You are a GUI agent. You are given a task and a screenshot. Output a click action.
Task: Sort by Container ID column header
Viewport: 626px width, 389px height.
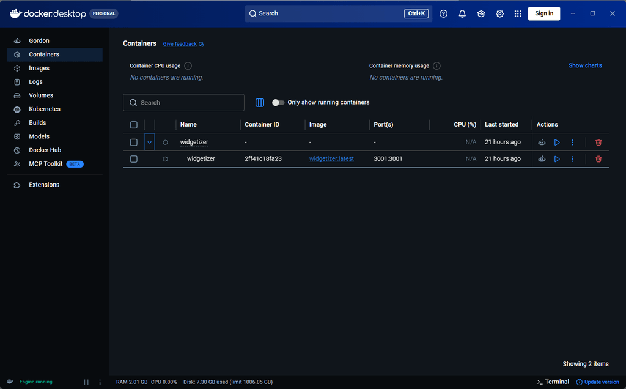(x=262, y=125)
